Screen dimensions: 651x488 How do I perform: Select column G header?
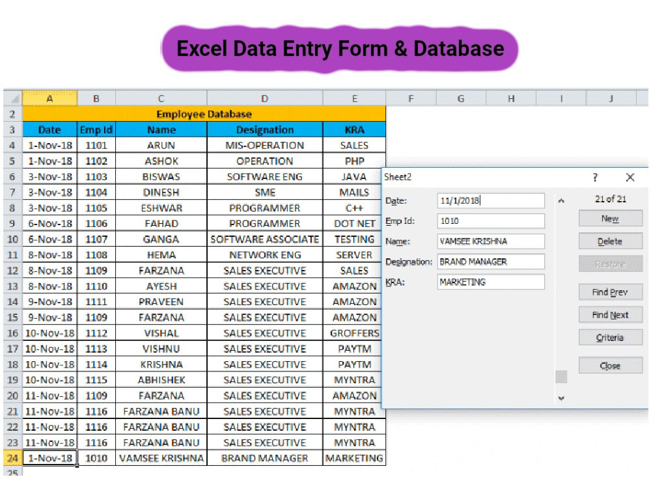tap(461, 99)
